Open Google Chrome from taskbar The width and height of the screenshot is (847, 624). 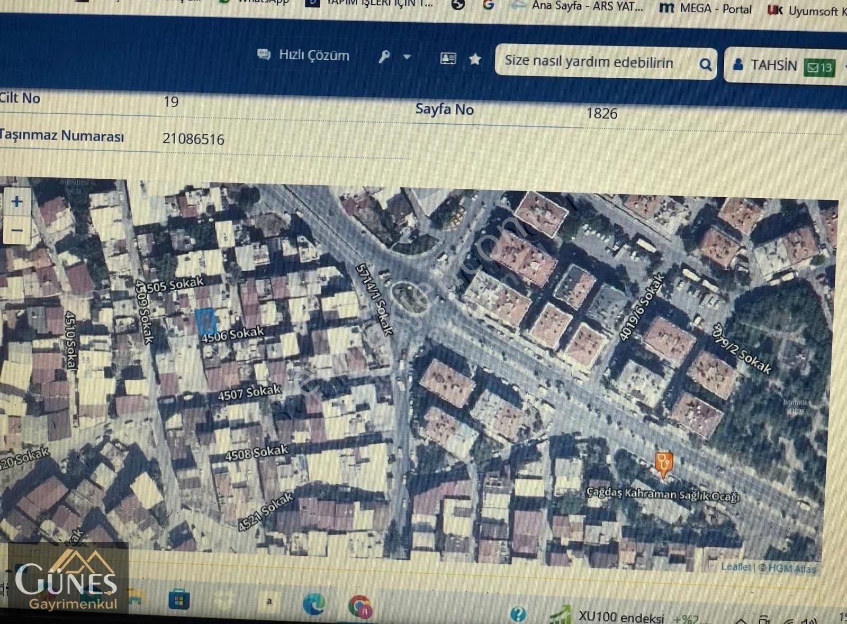pyautogui.click(x=360, y=606)
